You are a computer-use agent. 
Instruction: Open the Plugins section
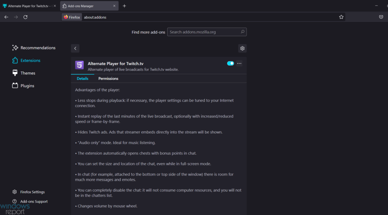23,86
